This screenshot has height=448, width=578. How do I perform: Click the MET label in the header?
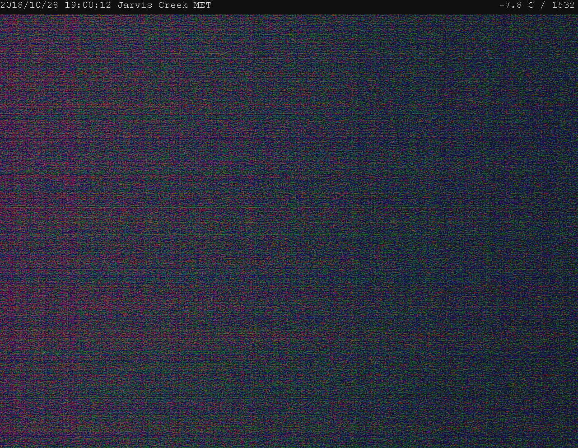coord(202,5)
